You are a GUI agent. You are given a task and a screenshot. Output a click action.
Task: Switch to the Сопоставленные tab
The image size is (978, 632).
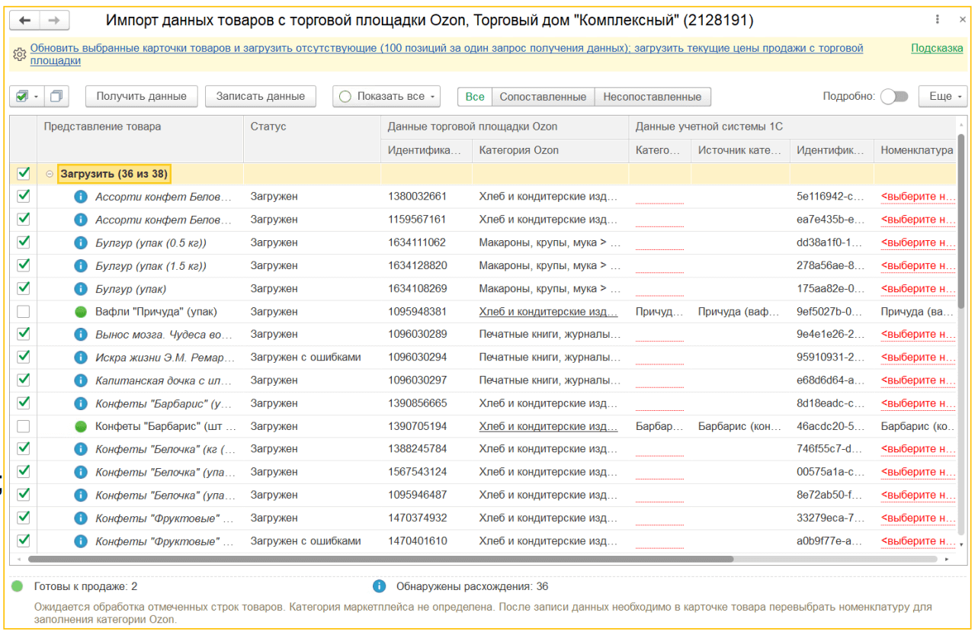pos(544,96)
